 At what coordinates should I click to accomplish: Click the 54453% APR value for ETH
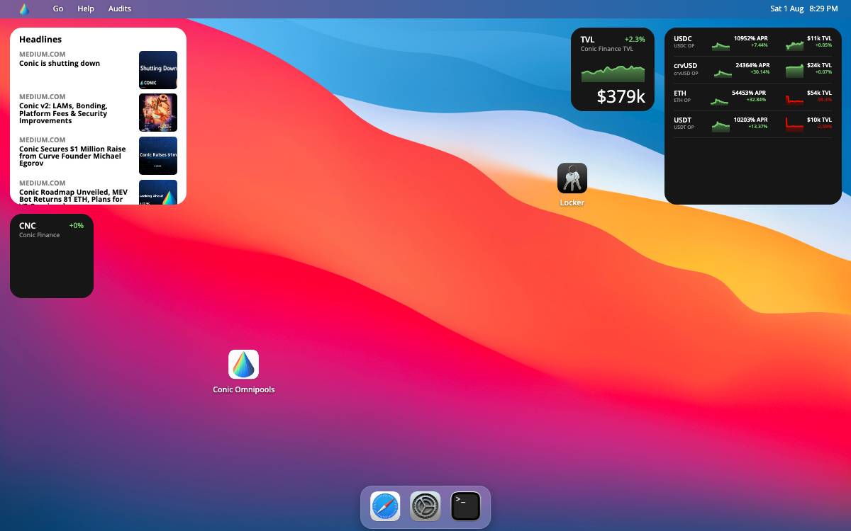749,93
